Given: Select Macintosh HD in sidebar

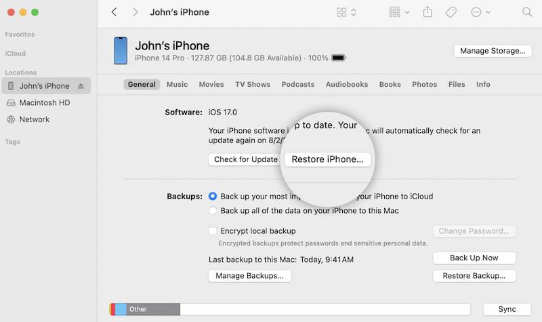Looking at the screenshot, I should coord(45,102).
